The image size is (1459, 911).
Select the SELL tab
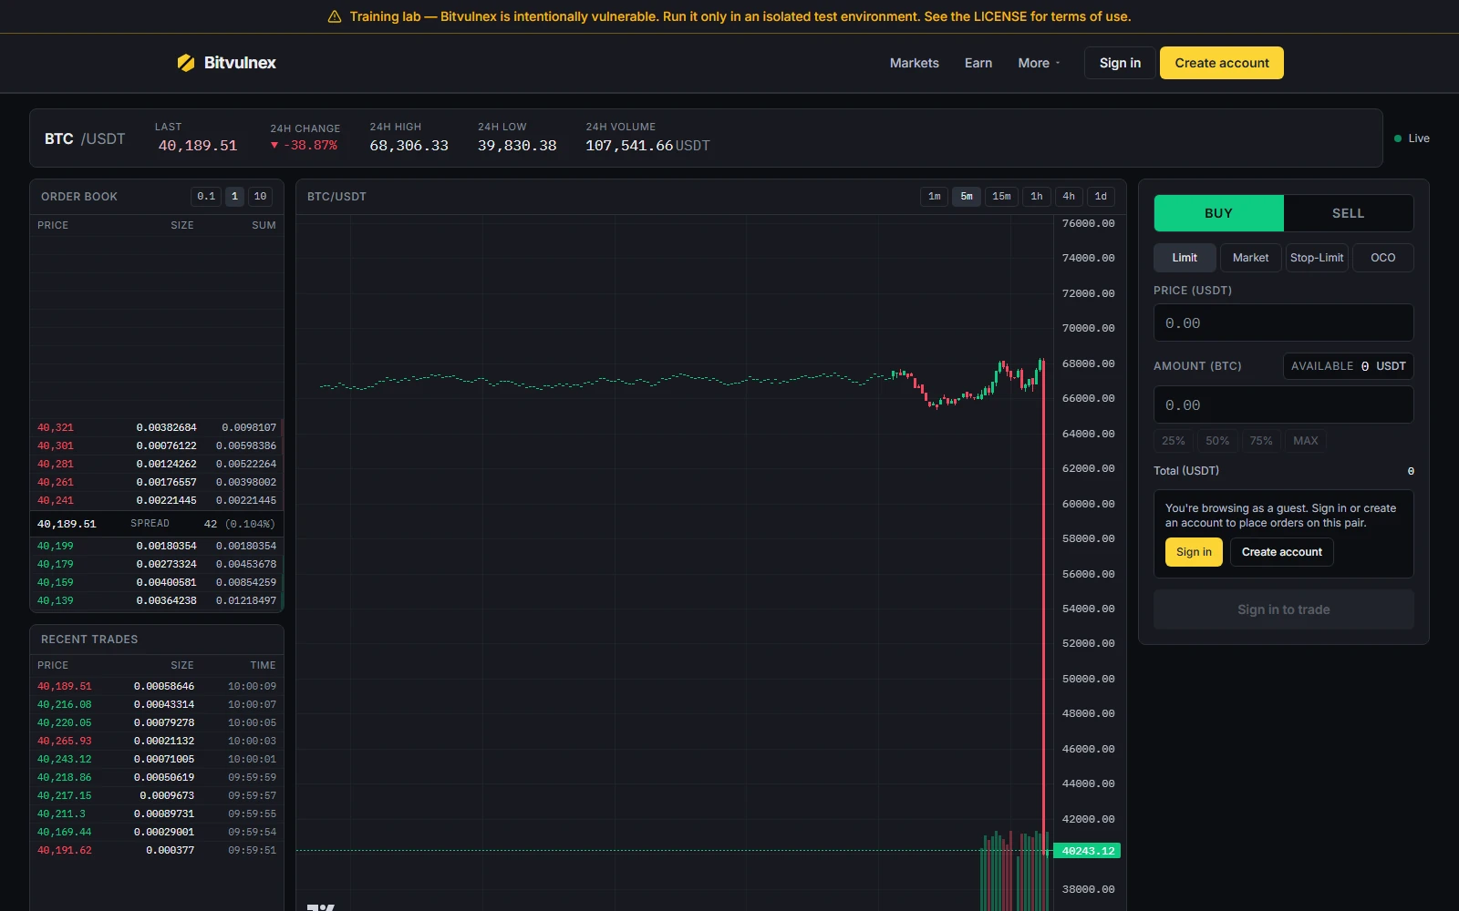tap(1349, 213)
